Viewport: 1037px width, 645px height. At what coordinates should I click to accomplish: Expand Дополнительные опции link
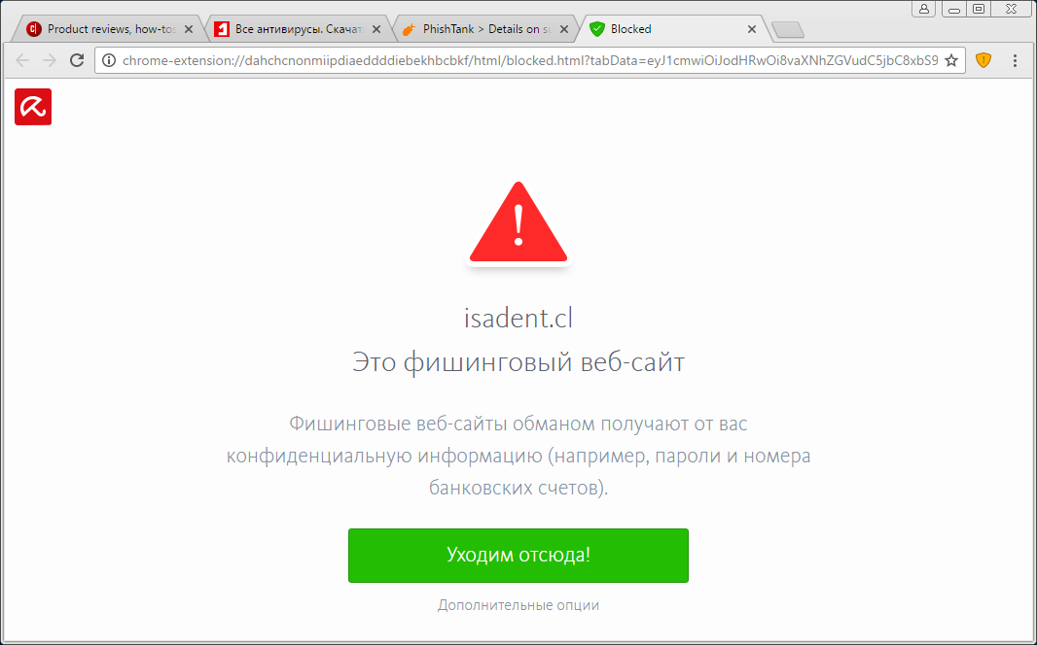[518, 605]
